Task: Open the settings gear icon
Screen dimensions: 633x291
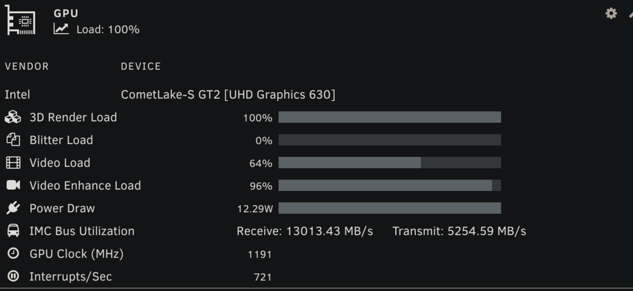Action: 611,13
